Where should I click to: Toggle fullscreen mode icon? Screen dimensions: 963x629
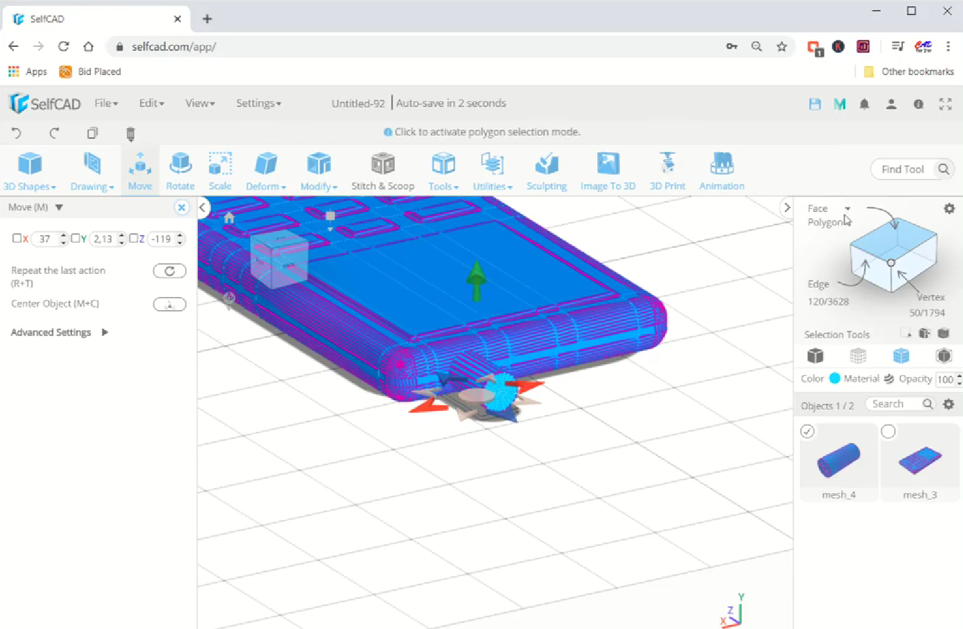[945, 104]
